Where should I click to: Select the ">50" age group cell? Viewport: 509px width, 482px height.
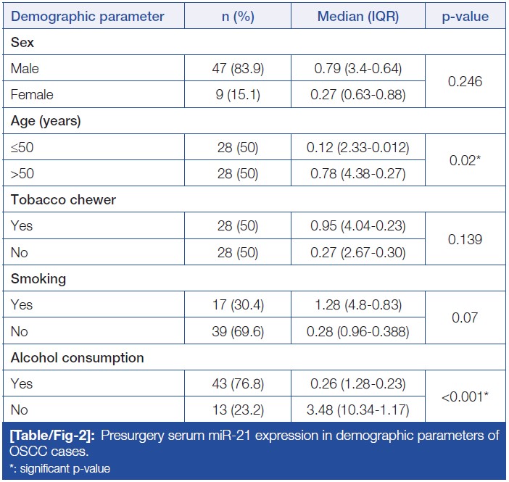22,173
